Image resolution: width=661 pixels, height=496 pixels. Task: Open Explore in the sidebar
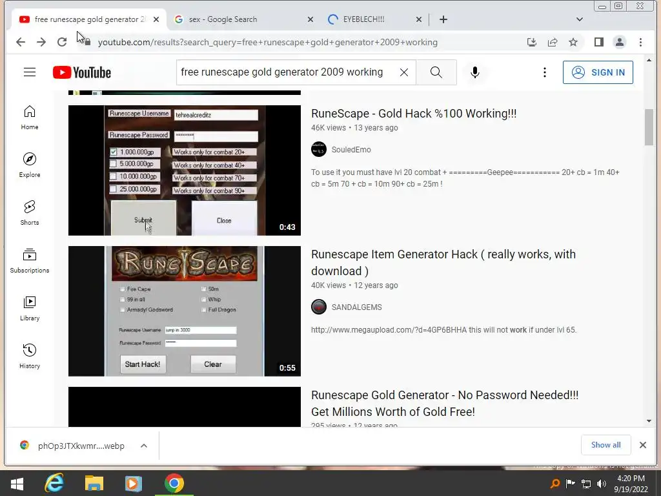tap(30, 165)
